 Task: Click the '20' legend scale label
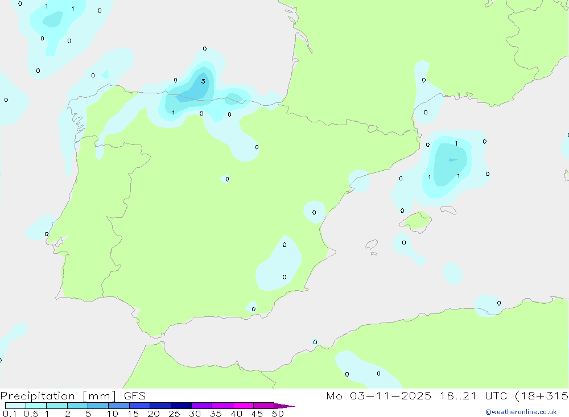(154, 414)
